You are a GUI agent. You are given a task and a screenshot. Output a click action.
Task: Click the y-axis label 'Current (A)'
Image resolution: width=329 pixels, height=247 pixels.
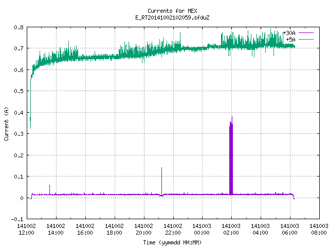pyautogui.click(x=6, y=124)
